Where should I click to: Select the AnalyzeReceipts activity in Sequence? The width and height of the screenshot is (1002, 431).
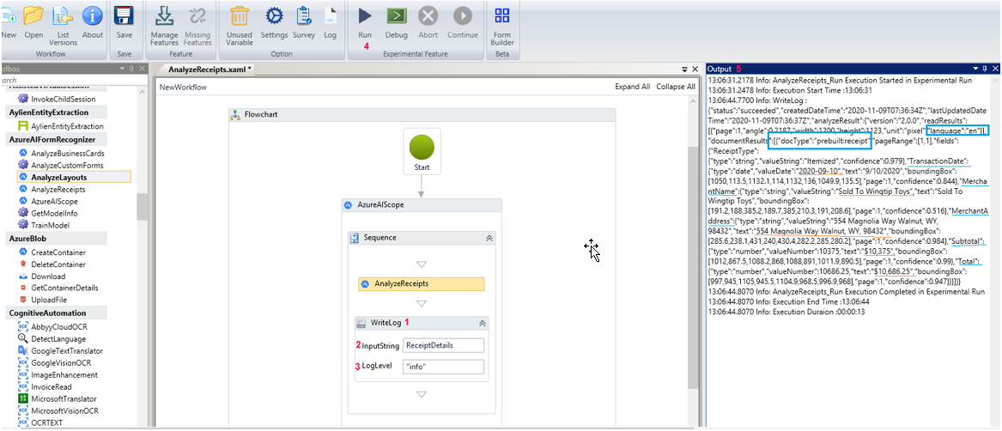tap(421, 283)
